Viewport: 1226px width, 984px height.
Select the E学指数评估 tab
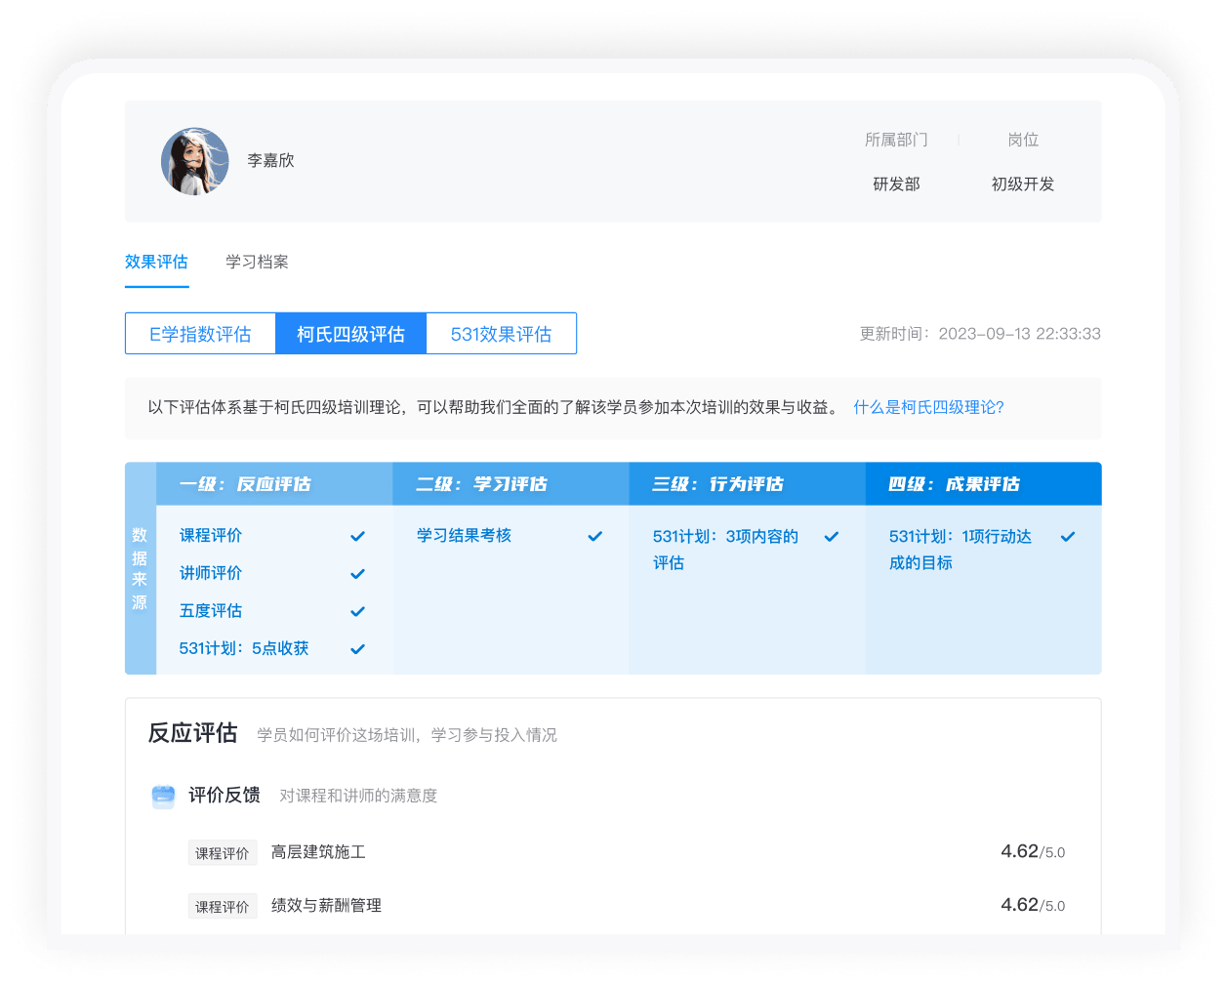click(200, 333)
